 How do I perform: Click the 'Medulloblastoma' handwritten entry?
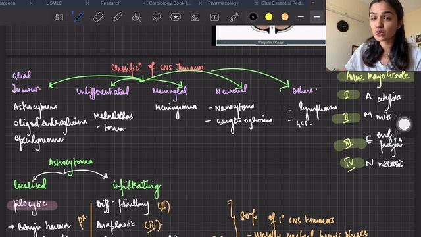click(113, 121)
